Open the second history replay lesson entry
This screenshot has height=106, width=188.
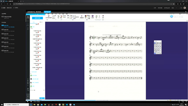[8, 30]
